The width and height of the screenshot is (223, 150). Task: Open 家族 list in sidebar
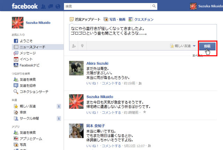pyautogui.click(x=20, y=112)
